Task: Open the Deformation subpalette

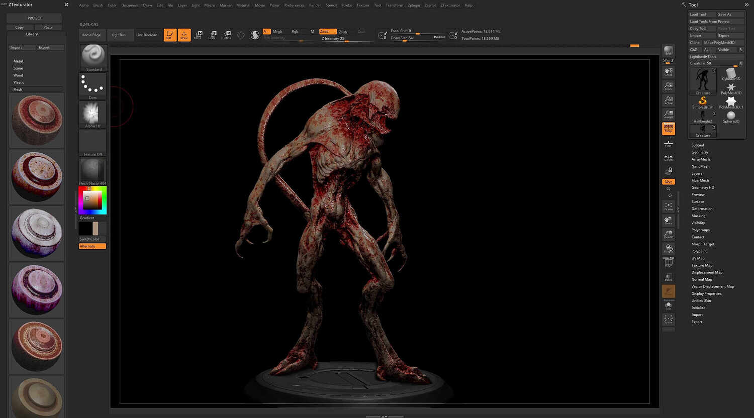Action: click(x=702, y=208)
